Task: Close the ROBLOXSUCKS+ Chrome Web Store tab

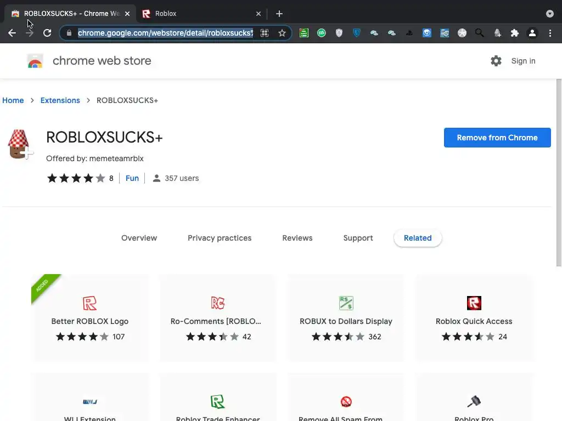Action: [127, 14]
